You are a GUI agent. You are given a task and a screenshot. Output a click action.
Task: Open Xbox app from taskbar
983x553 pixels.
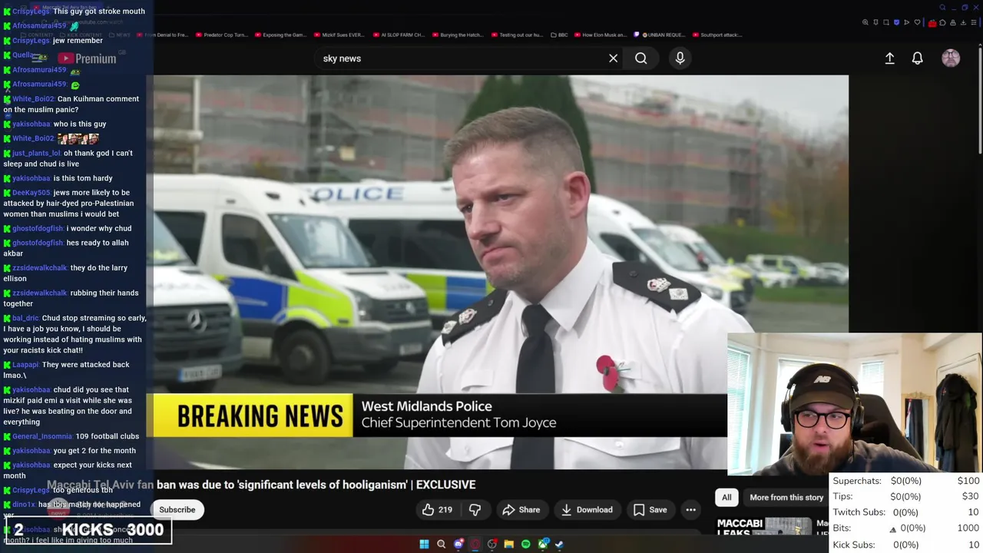(x=543, y=544)
